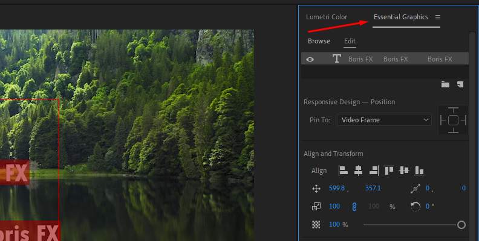This screenshot has height=241, width=479.
Task: Select the Edit section
Action: [x=350, y=42]
